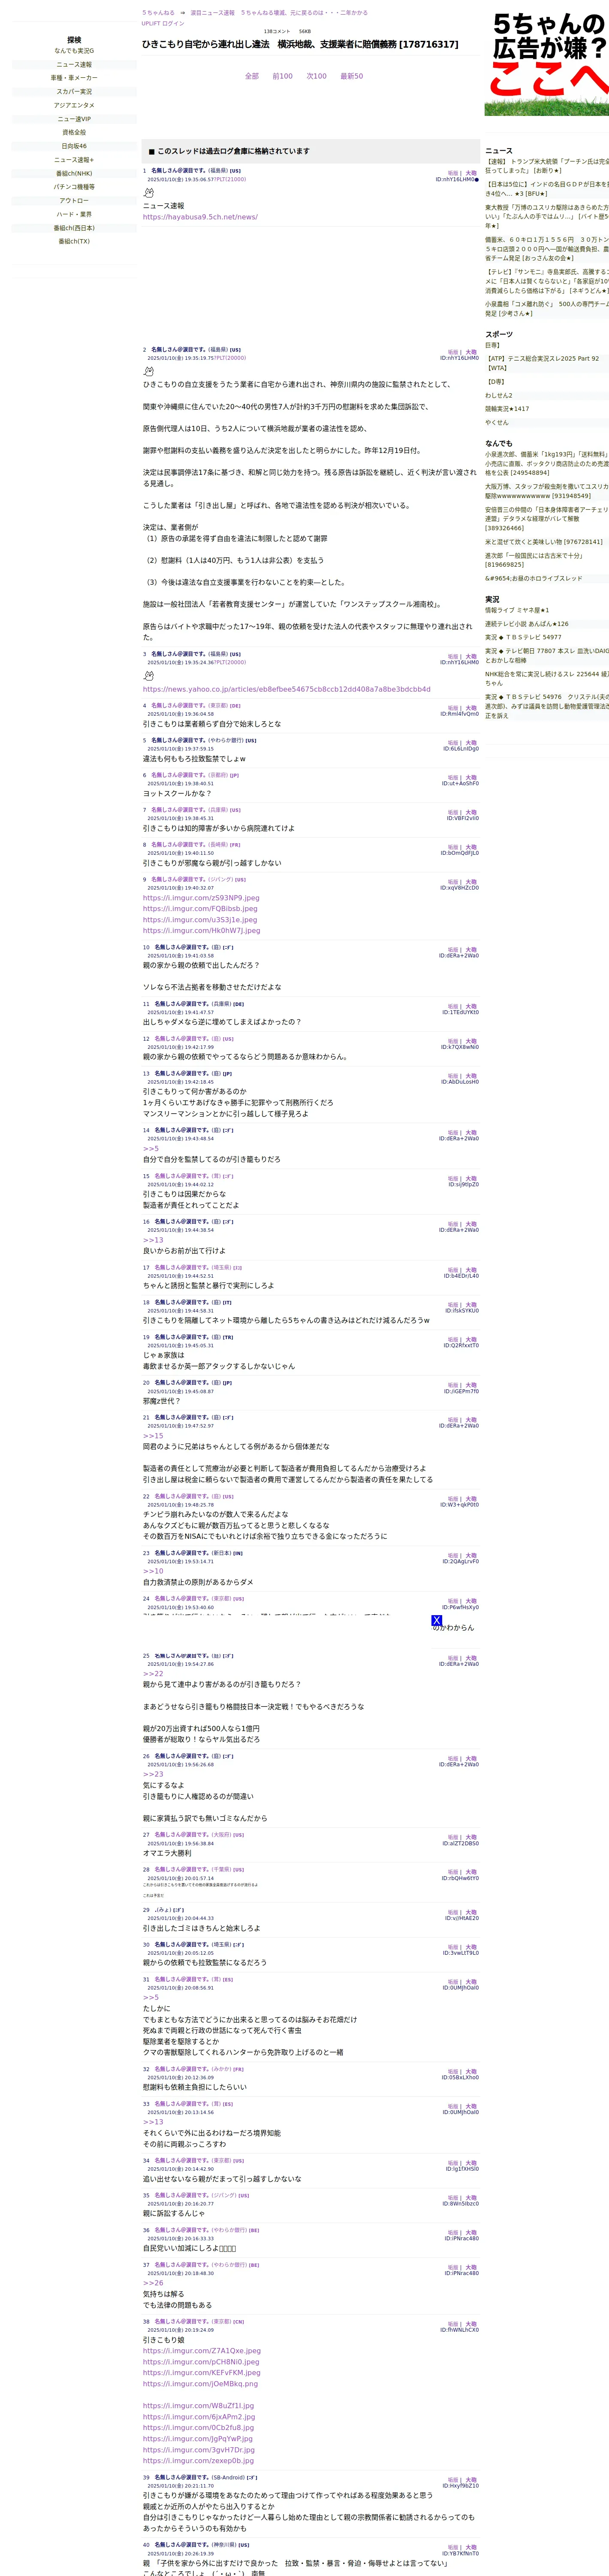Click 垢版 link on post 4
The width and height of the screenshot is (609, 2576).
(453, 708)
